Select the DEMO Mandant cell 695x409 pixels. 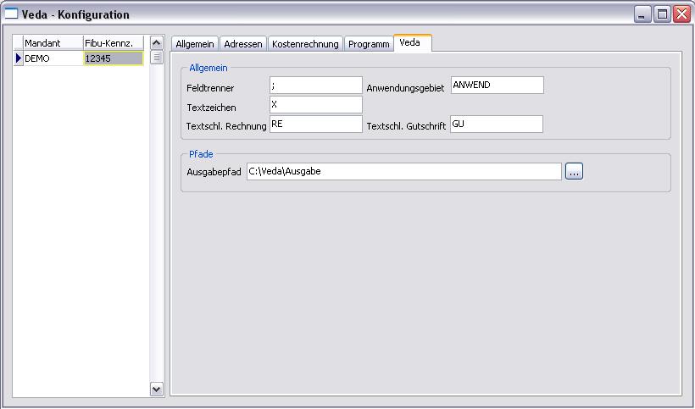point(53,58)
